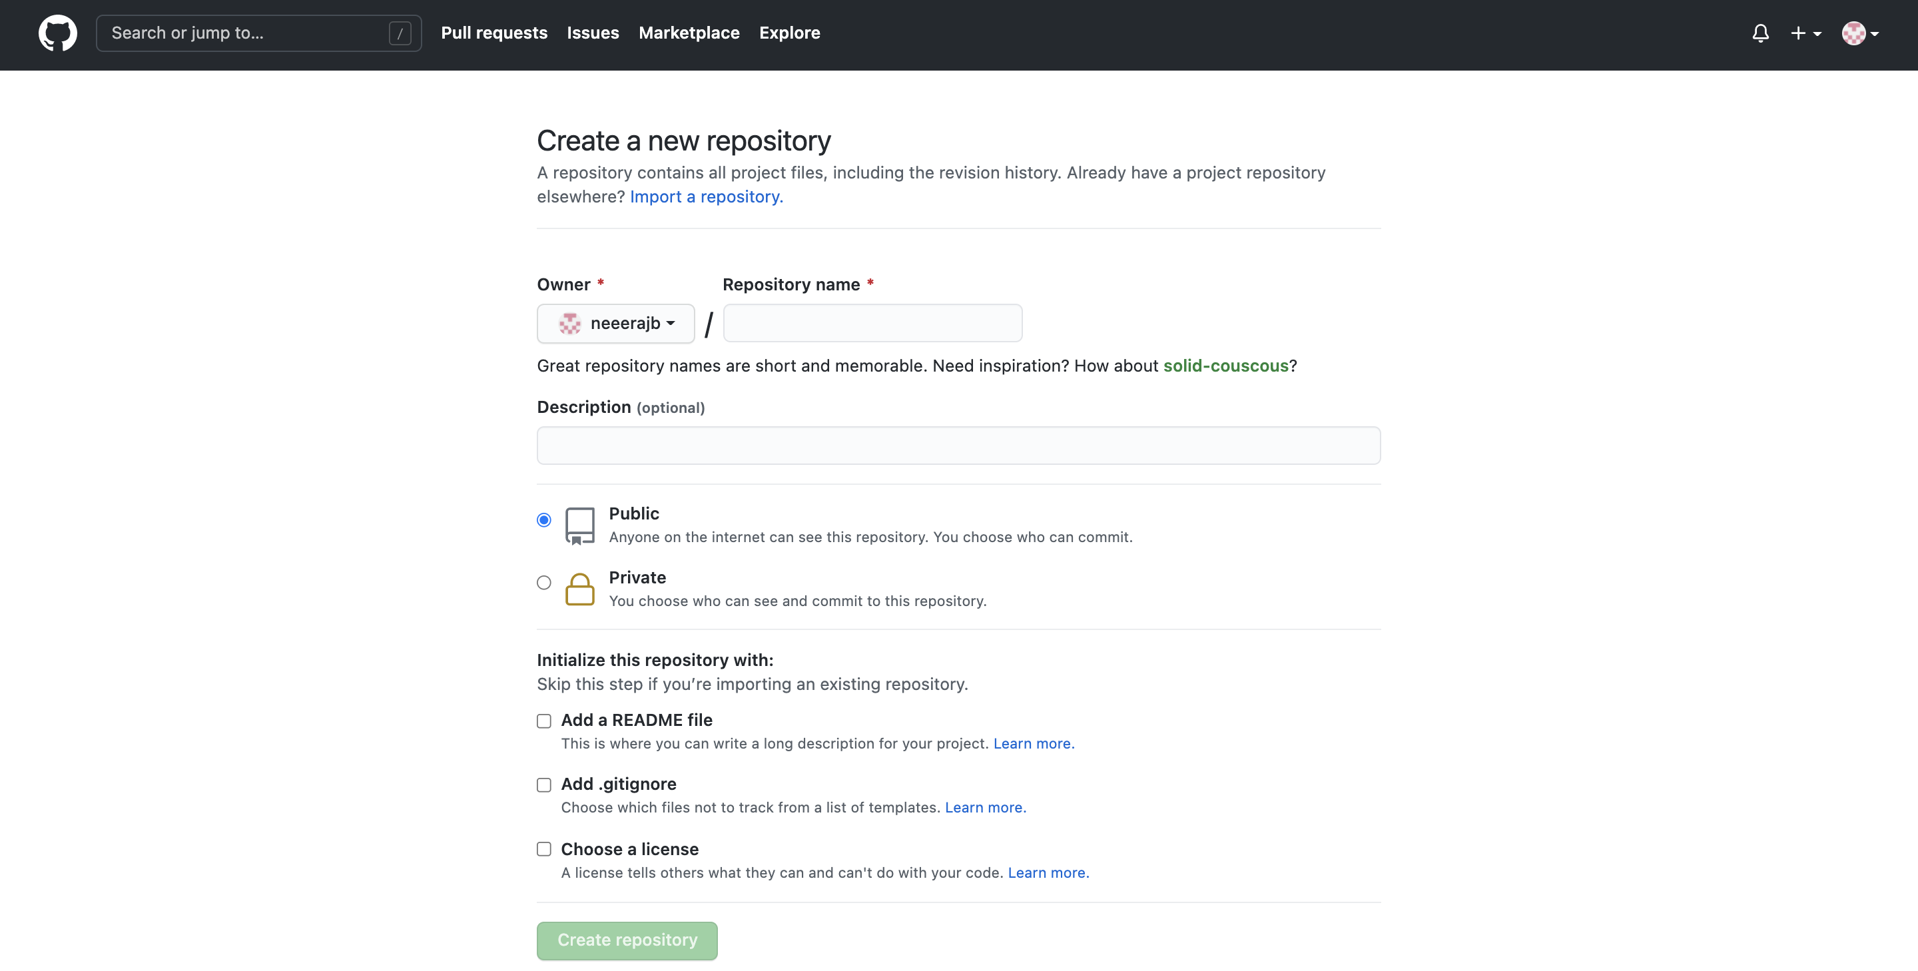Click the Initialize this repository with heading
Screen dimensions: 1918x971
tap(655, 660)
